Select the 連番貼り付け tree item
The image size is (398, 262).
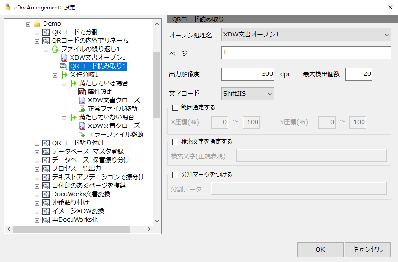click(x=71, y=202)
